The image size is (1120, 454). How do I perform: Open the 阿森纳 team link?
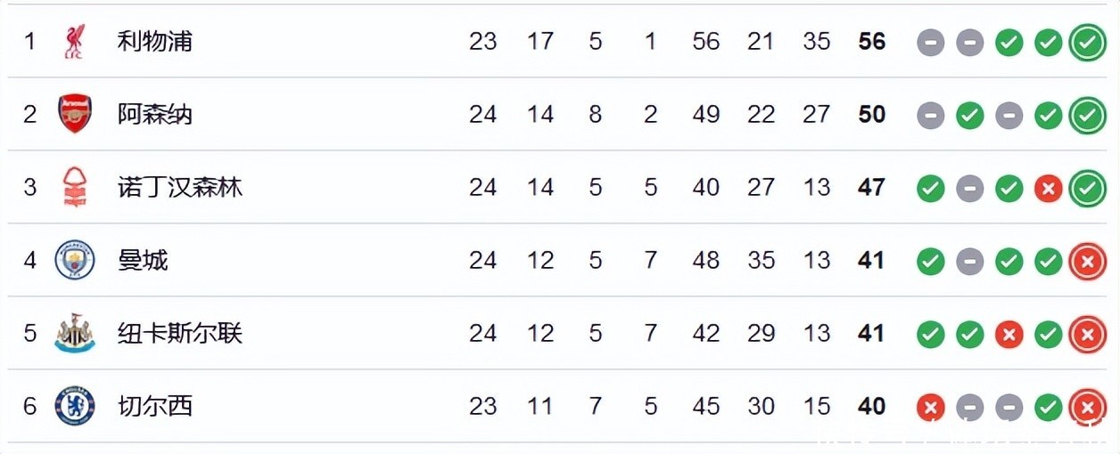pos(155,114)
